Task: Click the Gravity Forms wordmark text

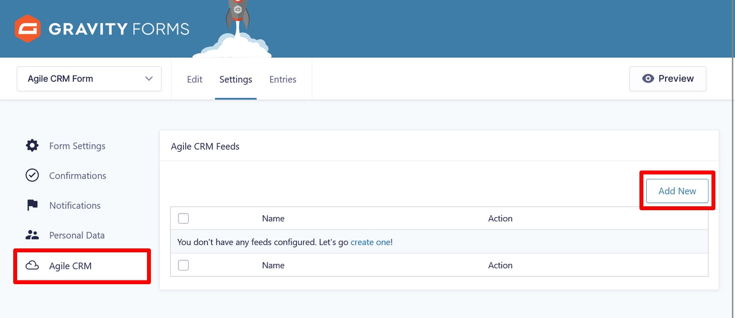Action: click(x=119, y=29)
